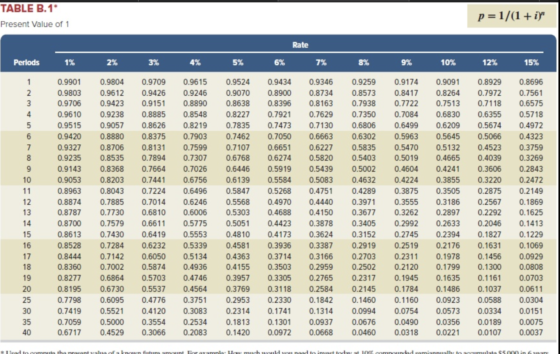Click 0.7972 in period 2 under 12%
The height and width of the screenshot is (354, 560).
[x=489, y=93]
